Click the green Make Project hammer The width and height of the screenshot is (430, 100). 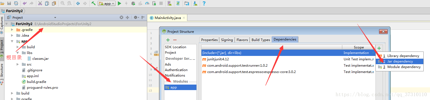pos(94,3)
